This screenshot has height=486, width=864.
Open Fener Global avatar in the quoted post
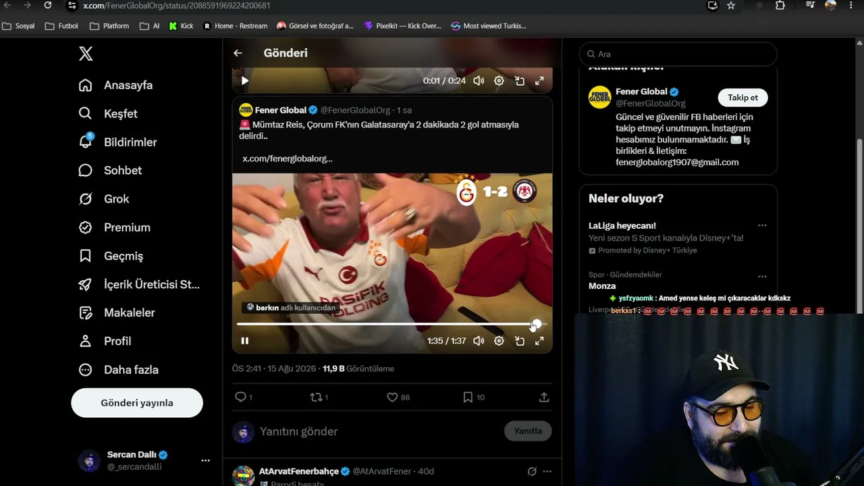click(x=246, y=110)
